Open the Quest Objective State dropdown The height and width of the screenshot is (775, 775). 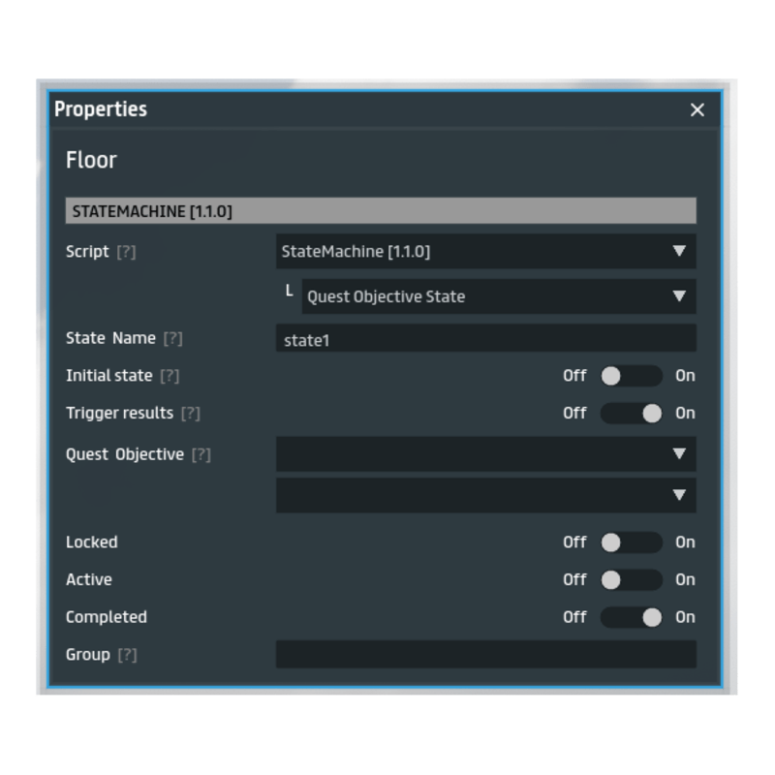498,296
